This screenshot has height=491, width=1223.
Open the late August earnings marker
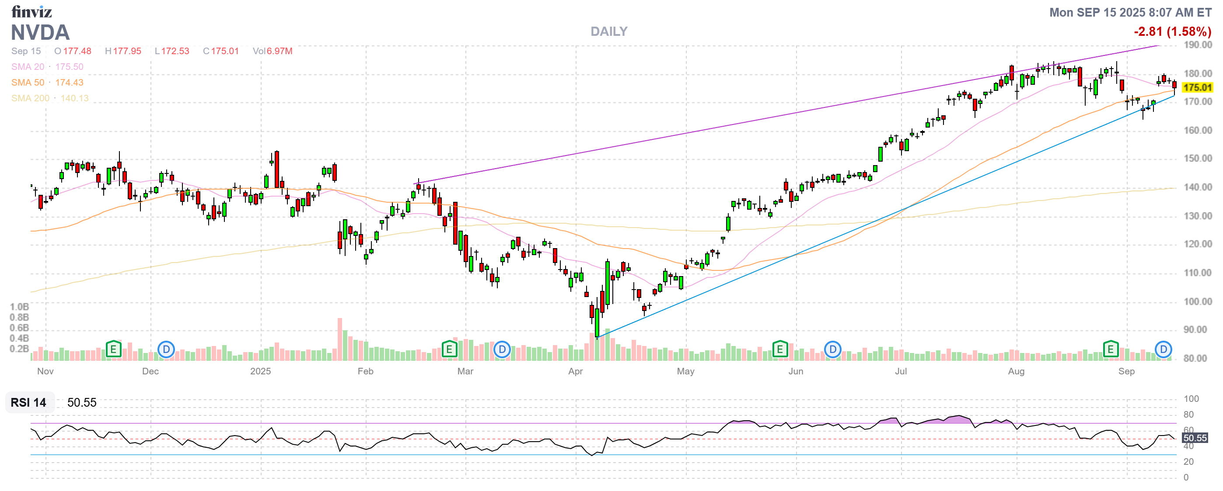point(1111,350)
